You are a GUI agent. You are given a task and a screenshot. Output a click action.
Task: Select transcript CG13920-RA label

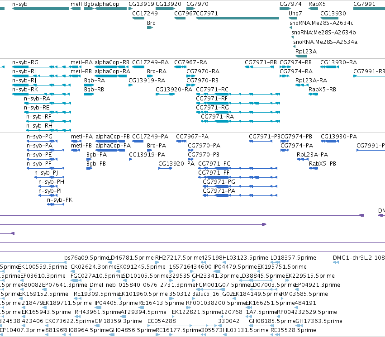coord(174,90)
